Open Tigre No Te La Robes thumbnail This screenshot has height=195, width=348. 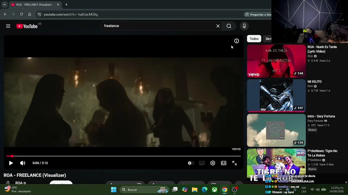[x=276, y=165]
